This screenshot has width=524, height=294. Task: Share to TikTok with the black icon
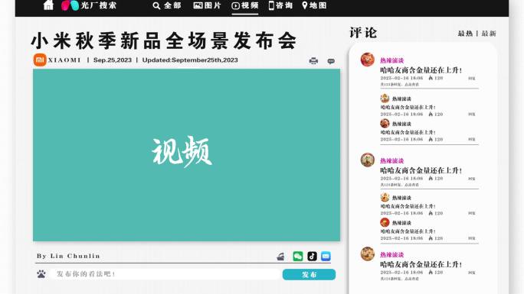point(312,256)
